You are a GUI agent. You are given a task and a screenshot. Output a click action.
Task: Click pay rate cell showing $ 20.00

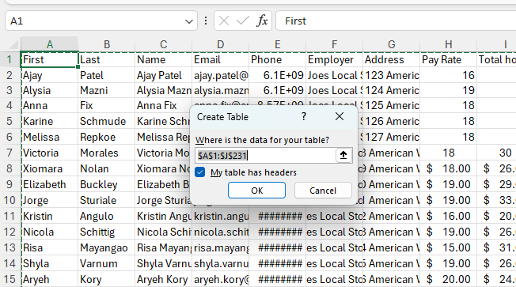[x=448, y=279]
